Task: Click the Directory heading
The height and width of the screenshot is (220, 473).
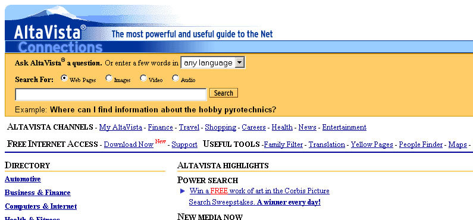Action: [x=27, y=165]
